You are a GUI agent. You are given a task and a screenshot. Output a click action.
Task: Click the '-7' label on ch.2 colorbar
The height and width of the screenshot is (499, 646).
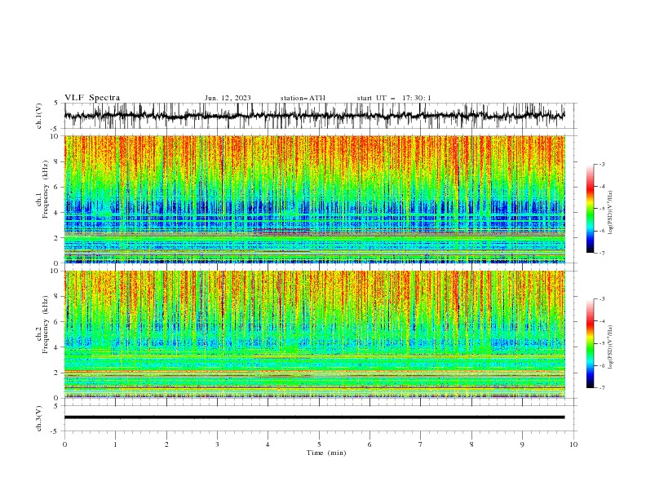[x=601, y=387]
